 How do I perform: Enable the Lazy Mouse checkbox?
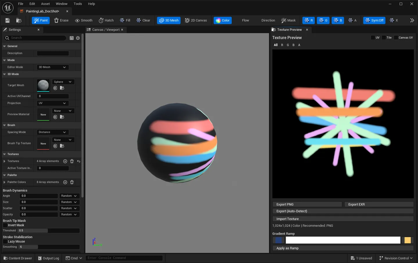pos(5,242)
